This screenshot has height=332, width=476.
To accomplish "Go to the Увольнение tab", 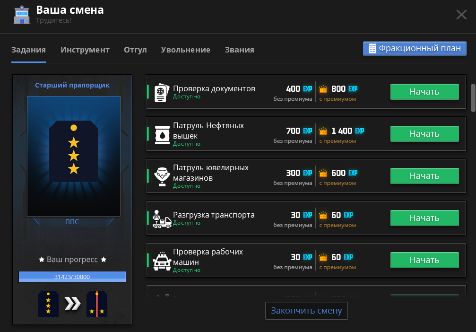I will 185,50.
